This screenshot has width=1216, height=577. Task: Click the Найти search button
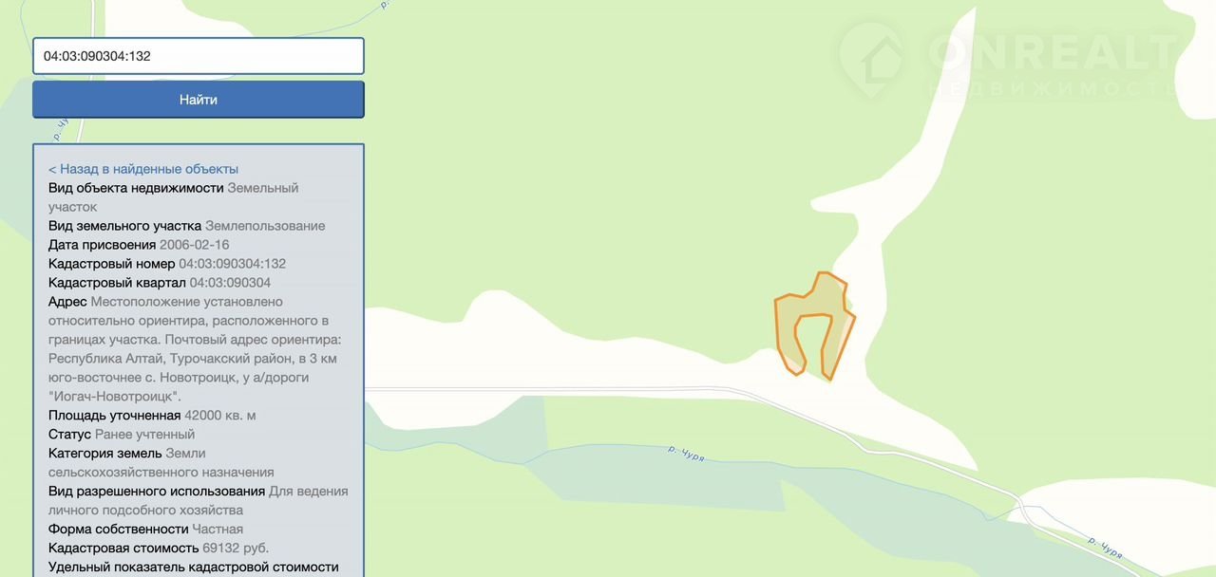(199, 100)
